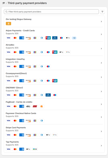Open the Bogus Gateway row chevron
108x158 pixels.
101,21
